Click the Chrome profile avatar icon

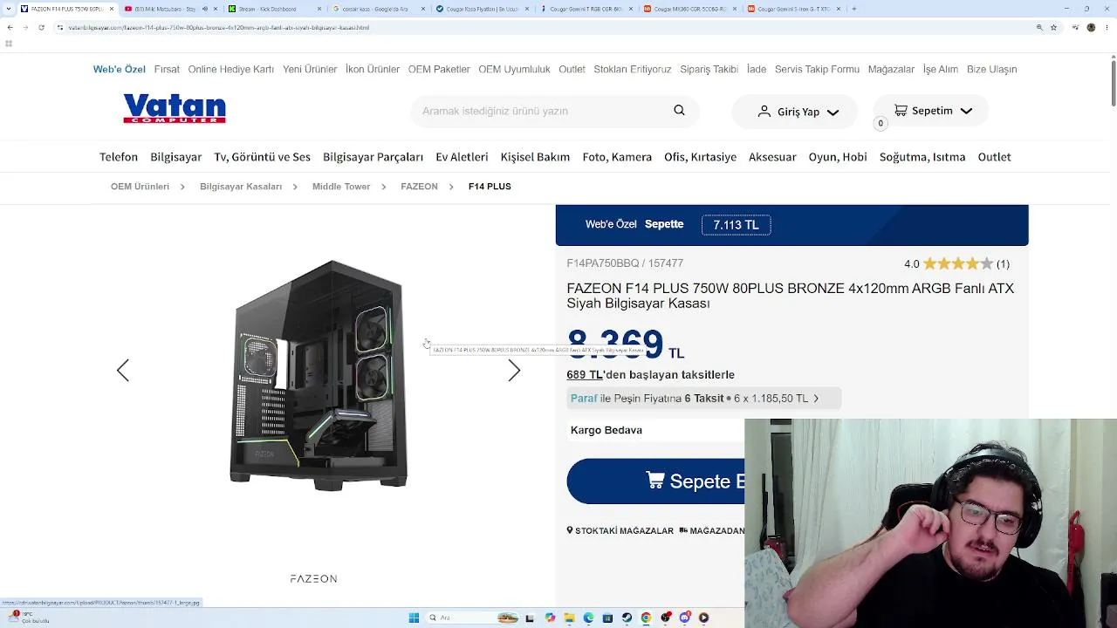1091,27
